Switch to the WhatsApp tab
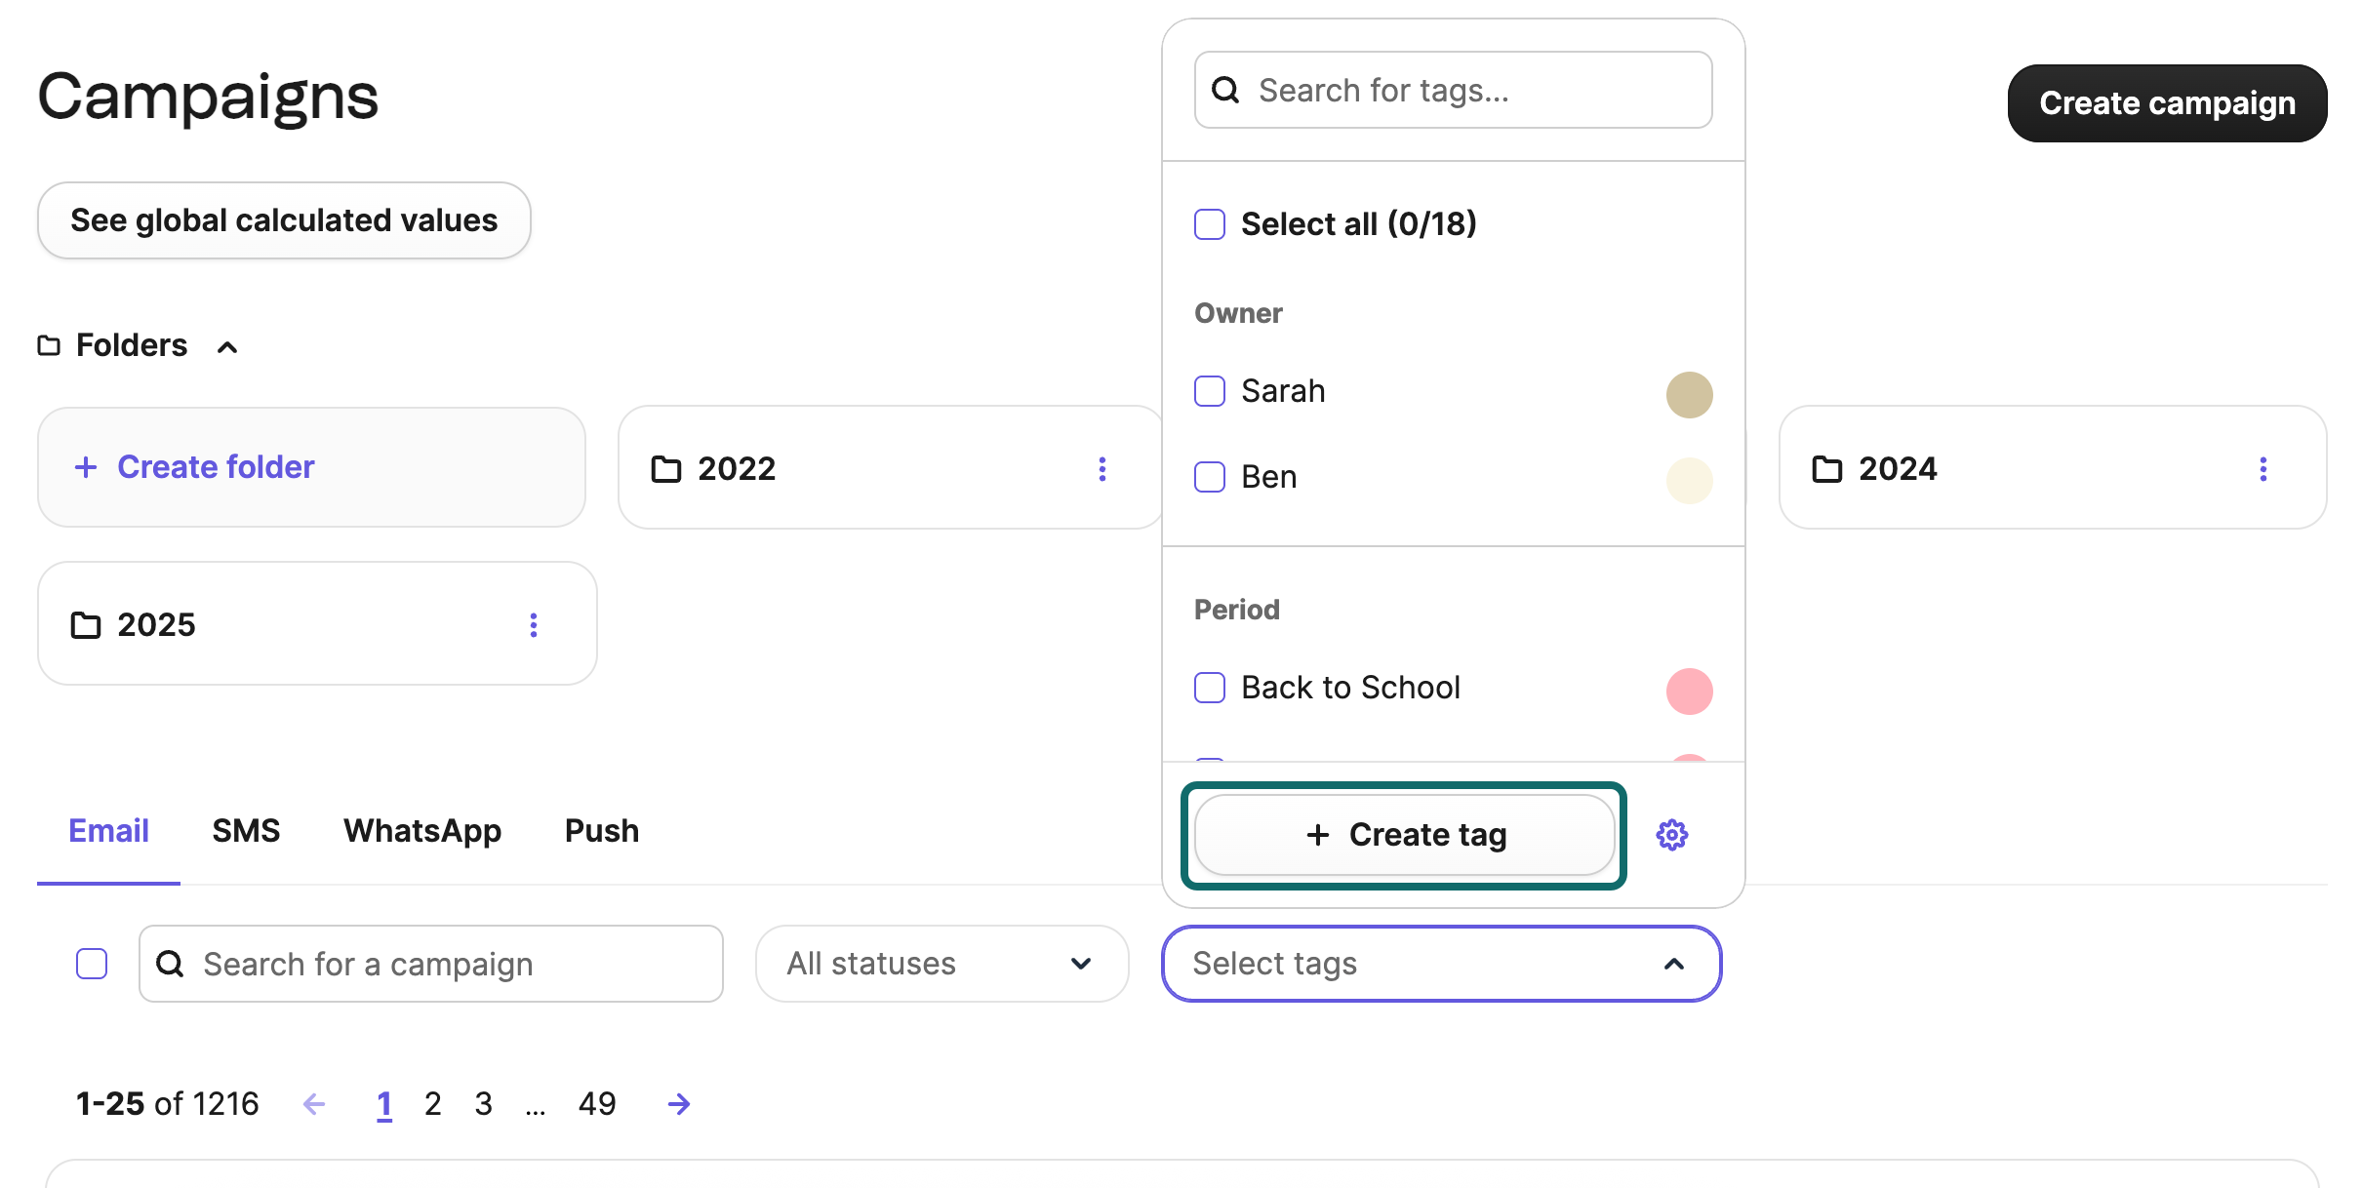The image size is (2363, 1188). click(421, 831)
